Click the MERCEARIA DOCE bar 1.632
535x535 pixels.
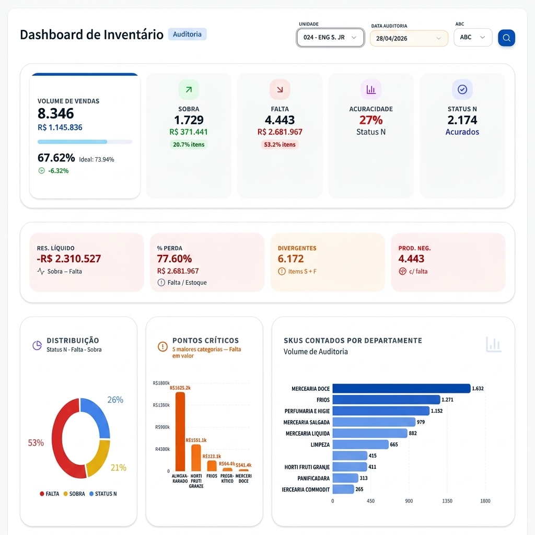[x=402, y=389]
